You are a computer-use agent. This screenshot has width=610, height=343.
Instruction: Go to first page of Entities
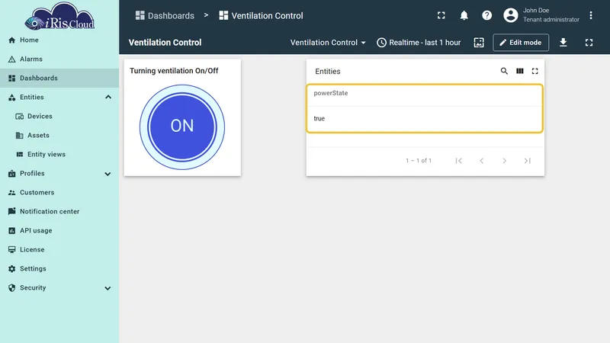coord(459,161)
